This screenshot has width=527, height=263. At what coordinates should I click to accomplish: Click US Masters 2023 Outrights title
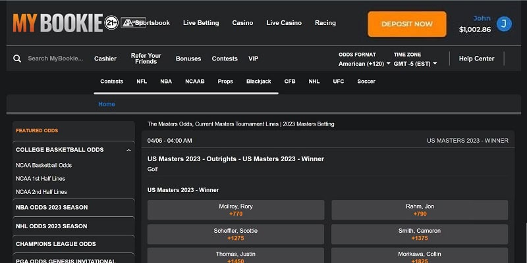(236, 159)
